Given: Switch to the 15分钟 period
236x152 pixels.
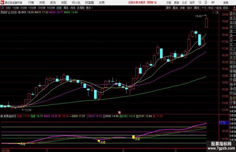Looking at the screenshot, I should [x=32, y=8].
